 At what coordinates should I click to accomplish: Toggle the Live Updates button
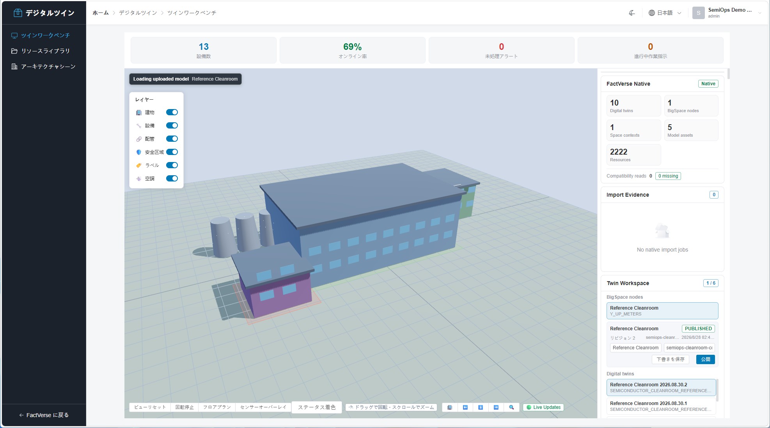[x=543, y=407]
